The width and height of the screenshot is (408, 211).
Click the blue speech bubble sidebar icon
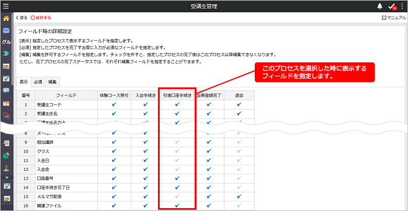6,90
